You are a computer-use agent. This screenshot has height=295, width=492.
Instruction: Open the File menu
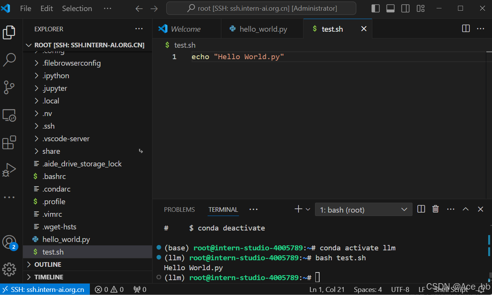26,8
